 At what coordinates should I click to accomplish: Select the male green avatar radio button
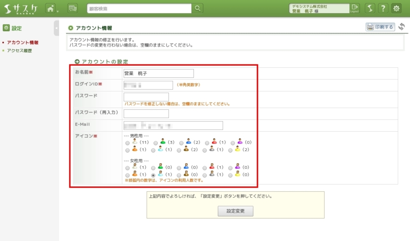click(156, 143)
